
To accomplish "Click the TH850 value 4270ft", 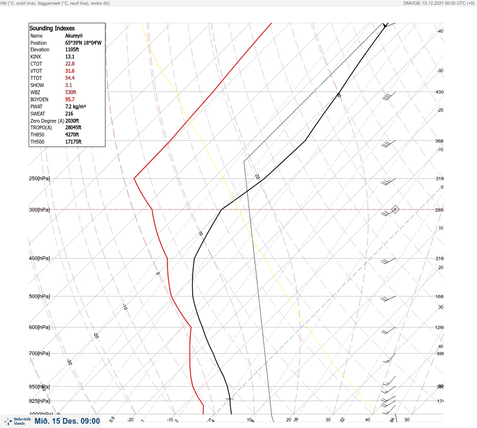I will 72,135.
